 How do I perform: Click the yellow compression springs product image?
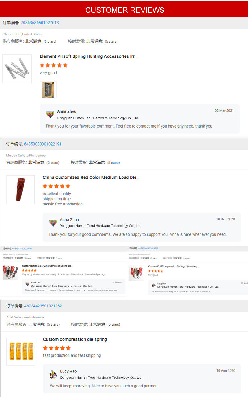(x=20, y=351)
